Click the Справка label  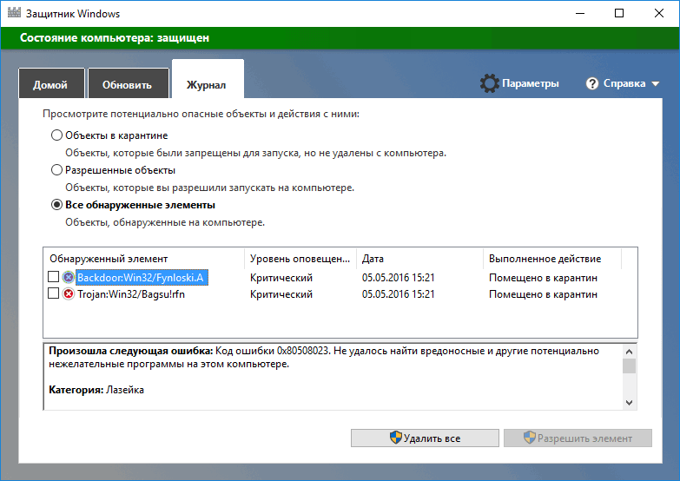pos(624,83)
